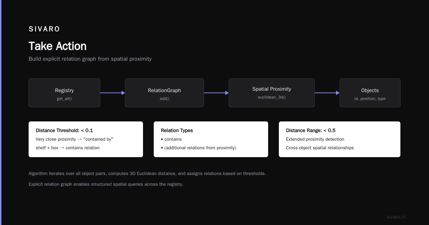The image size is (429, 225).
Task: Select the additional relations from proximity bullet
Action: tap(198, 148)
